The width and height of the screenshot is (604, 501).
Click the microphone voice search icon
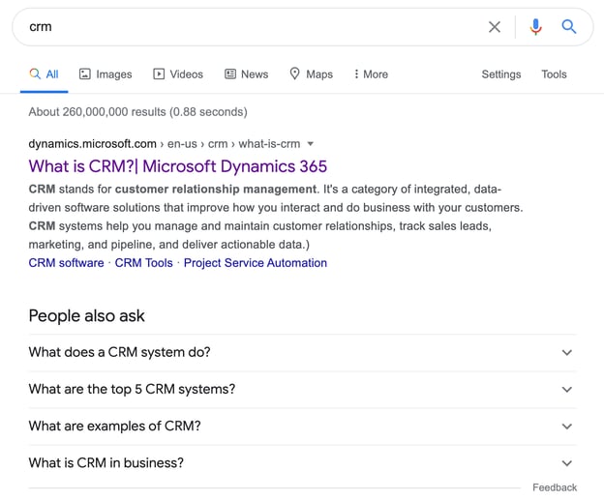pyautogui.click(x=535, y=27)
